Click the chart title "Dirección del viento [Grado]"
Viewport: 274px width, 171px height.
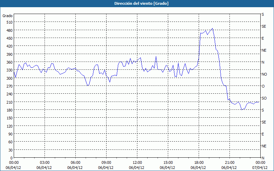[141, 3]
